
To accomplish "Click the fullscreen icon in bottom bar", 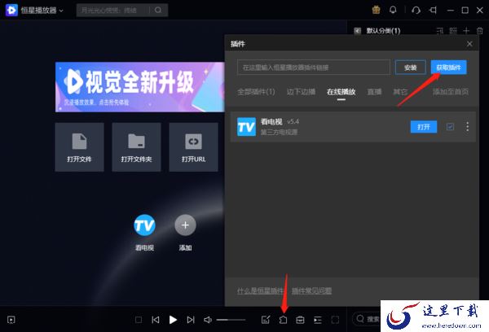I will 335,320.
